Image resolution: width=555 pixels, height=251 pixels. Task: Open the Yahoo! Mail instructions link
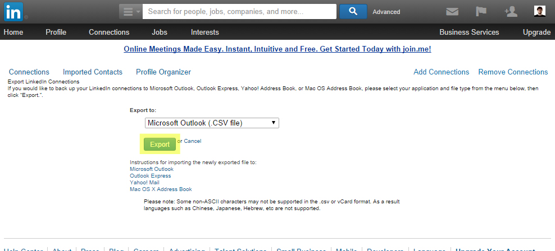click(145, 183)
